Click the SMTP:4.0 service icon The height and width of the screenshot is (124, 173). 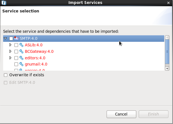point(16,38)
